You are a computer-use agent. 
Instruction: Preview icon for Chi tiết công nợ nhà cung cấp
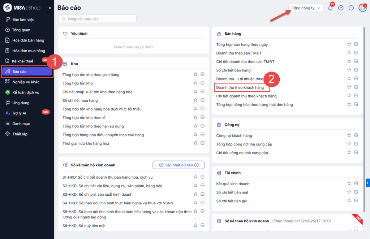(x=356, y=152)
